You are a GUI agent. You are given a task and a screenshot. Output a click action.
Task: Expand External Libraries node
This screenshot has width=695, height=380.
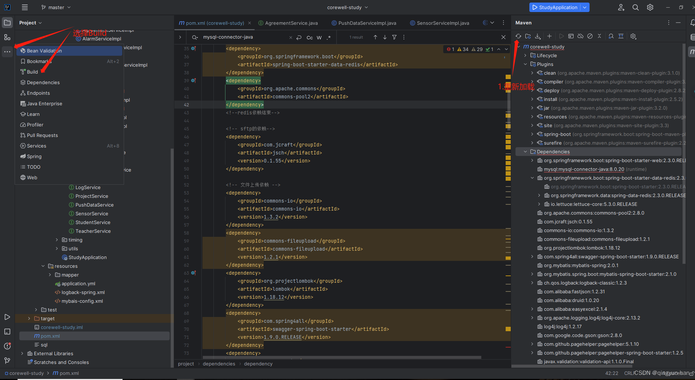point(22,353)
